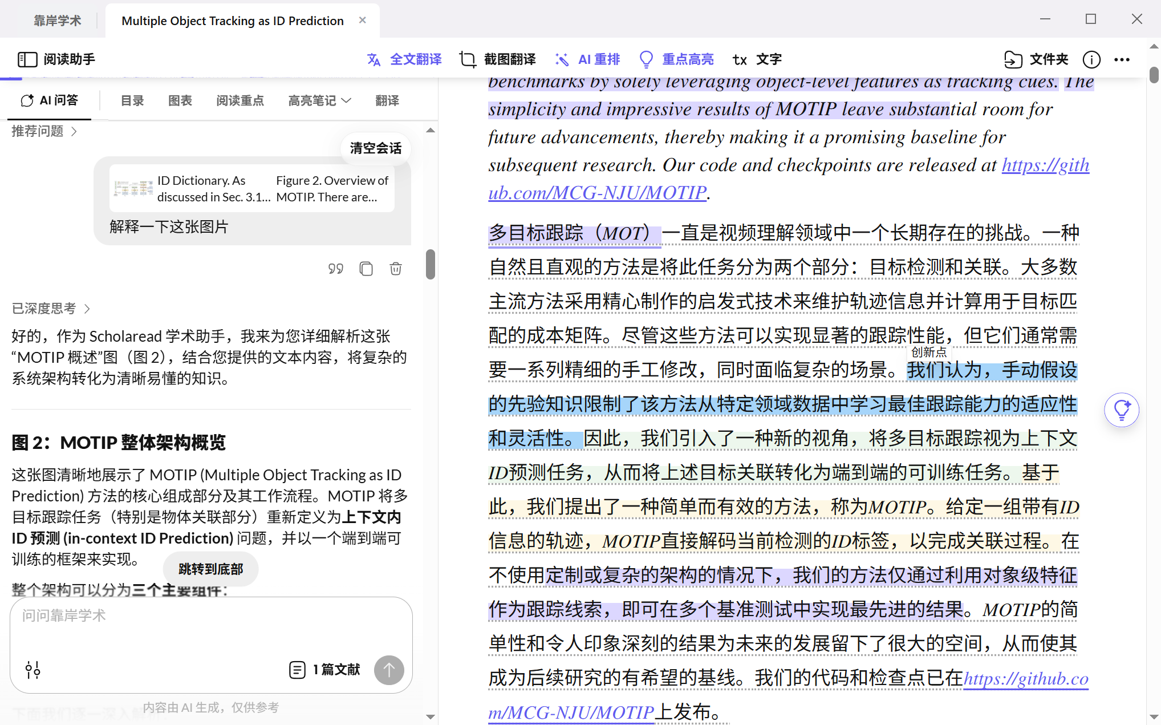
Task: Switch to the 目录 tab
Action: click(x=132, y=100)
